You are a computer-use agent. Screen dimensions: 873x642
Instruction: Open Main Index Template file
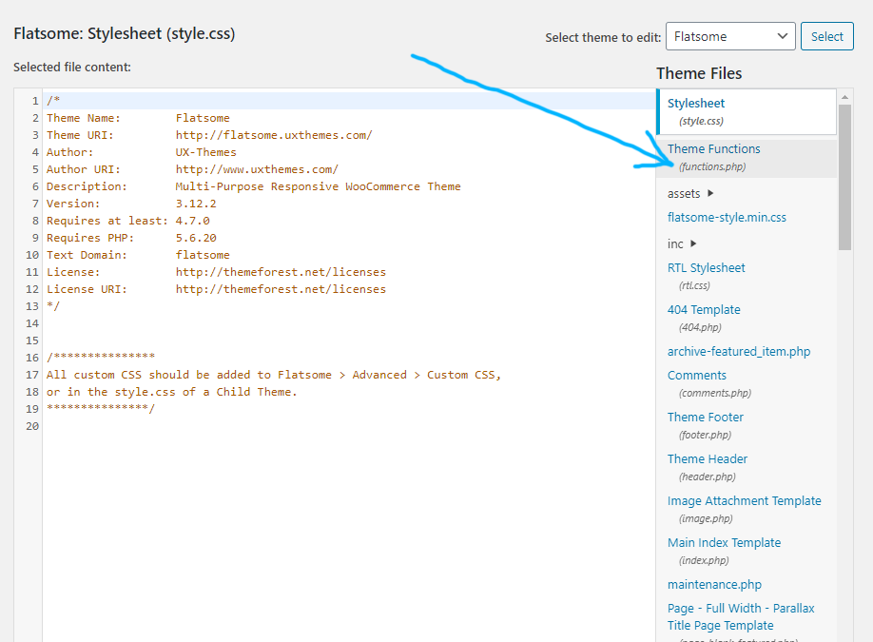(x=724, y=543)
